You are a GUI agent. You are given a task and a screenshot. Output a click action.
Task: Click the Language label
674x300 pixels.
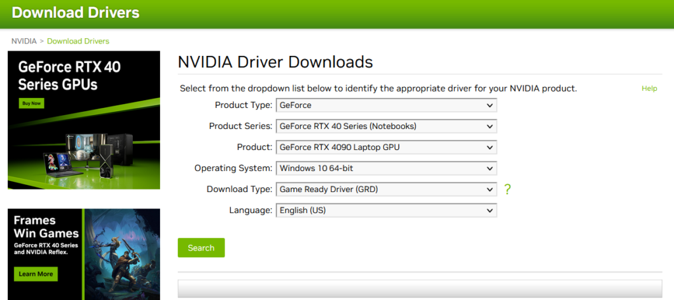pyautogui.click(x=251, y=211)
